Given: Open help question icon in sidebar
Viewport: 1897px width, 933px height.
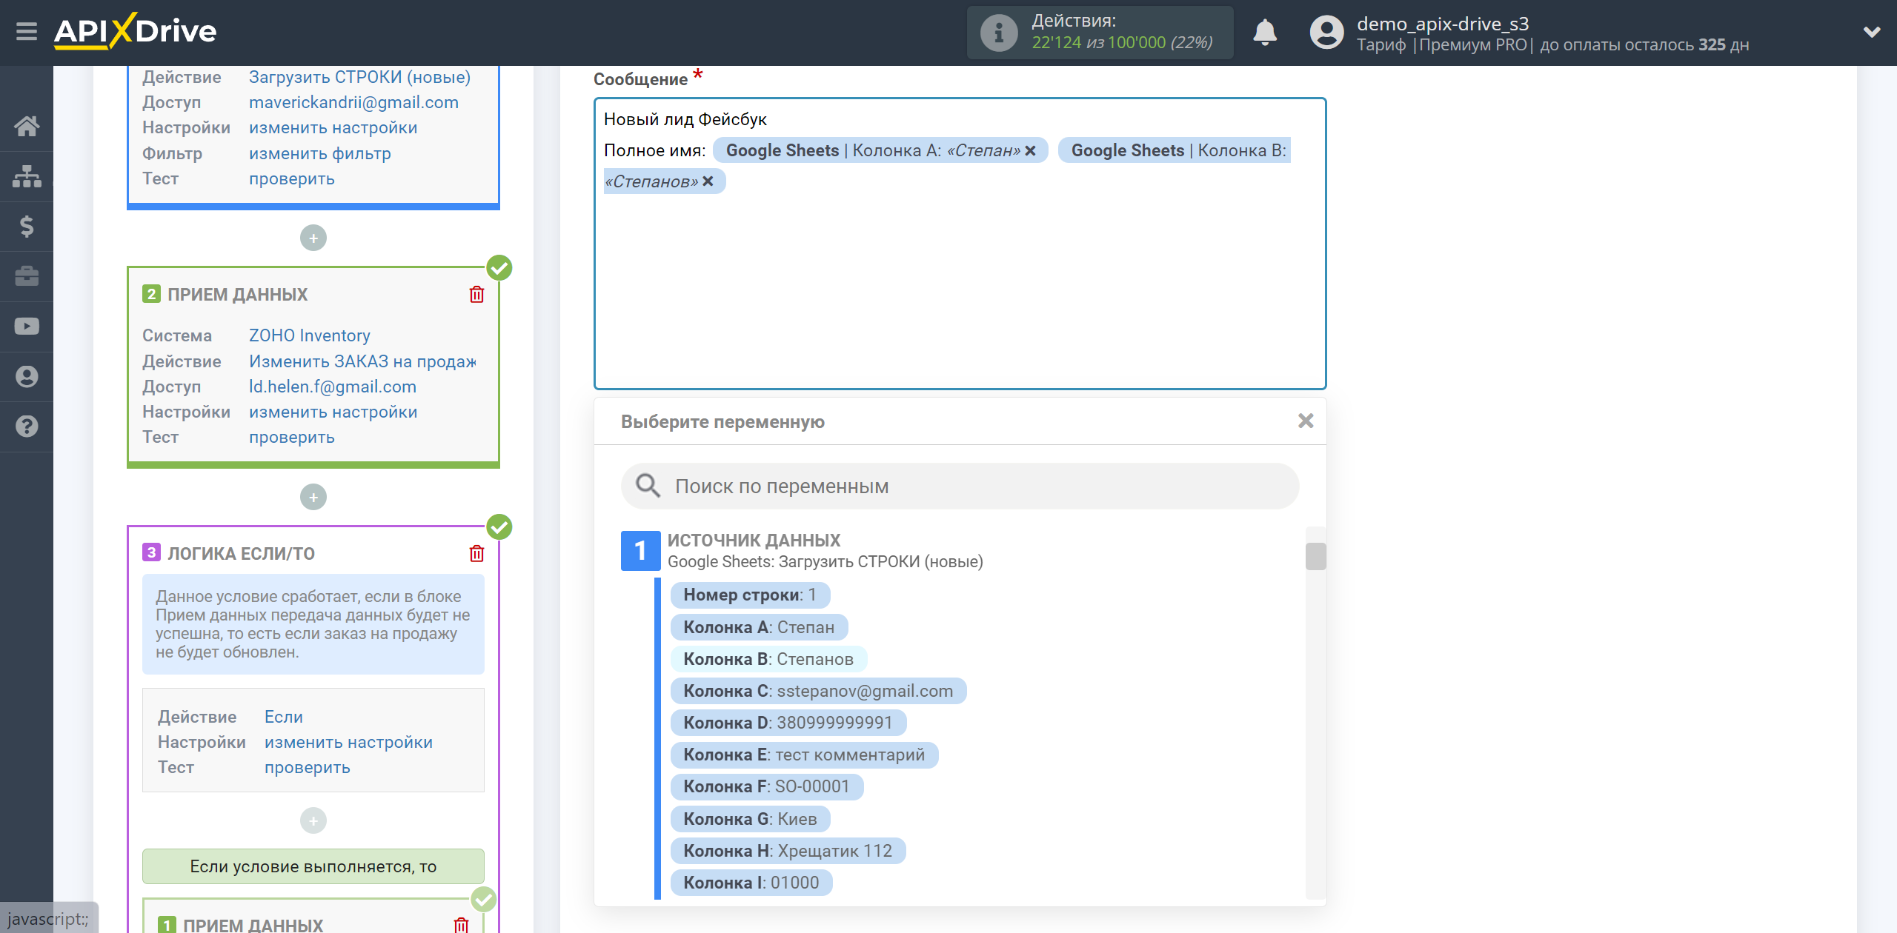Looking at the screenshot, I should [x=27, y=427].
